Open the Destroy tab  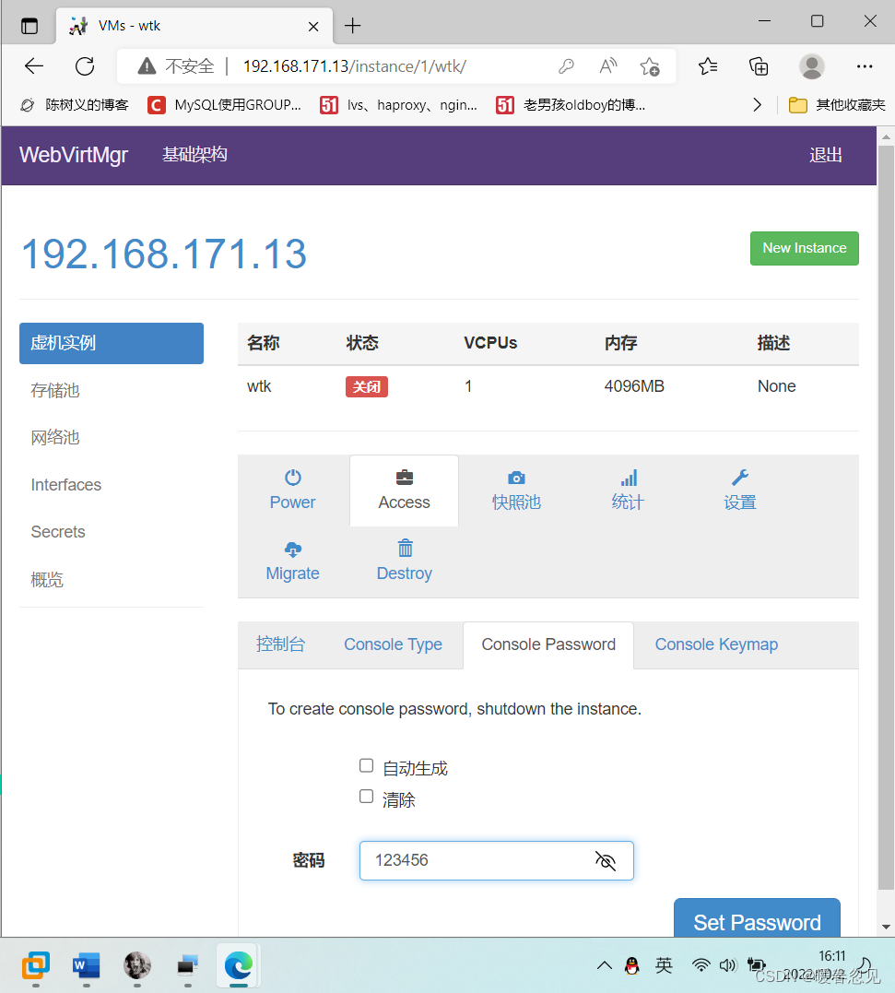point(404,562)
